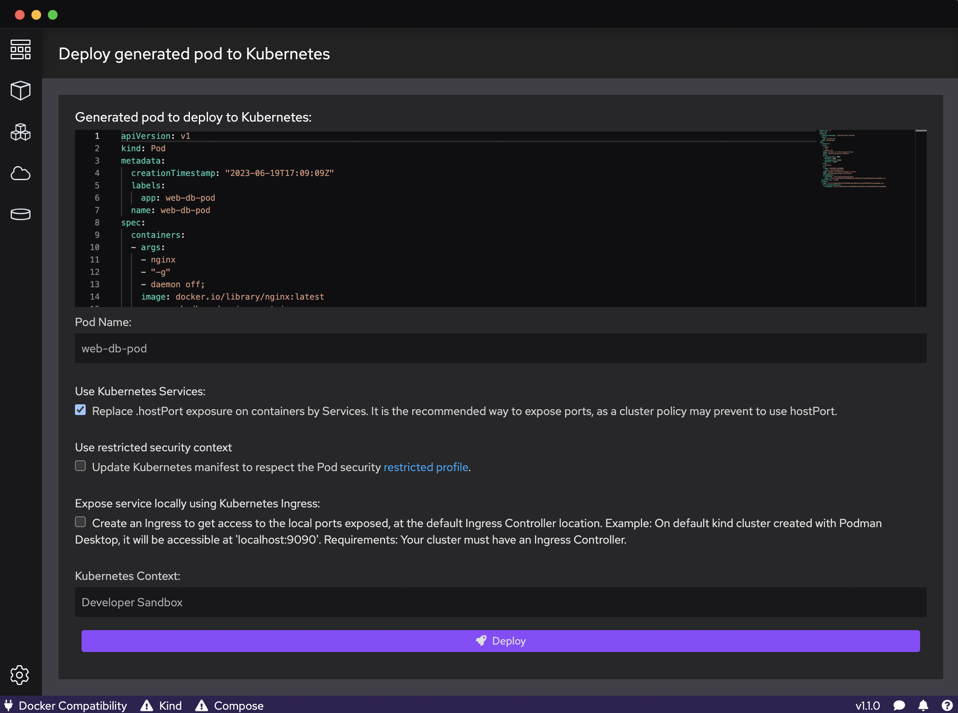Screen dimensions: 958x713
Task: Check Create an Ingress option
Action: (x=80, y=522)
